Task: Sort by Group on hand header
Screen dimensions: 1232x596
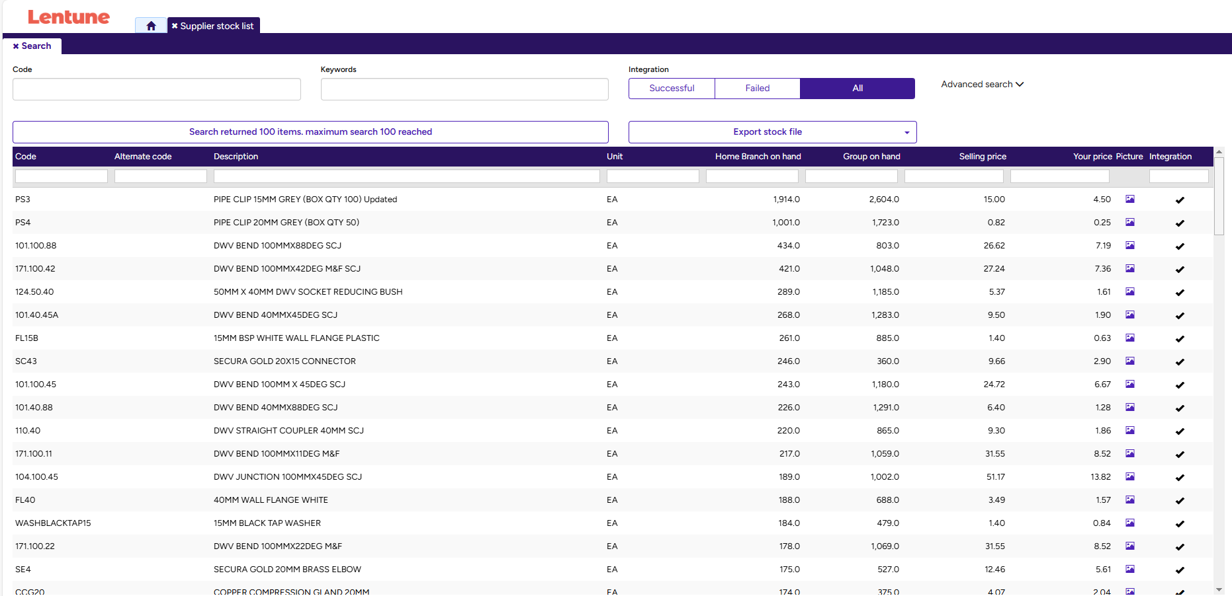Action: (x=871, y=157)
